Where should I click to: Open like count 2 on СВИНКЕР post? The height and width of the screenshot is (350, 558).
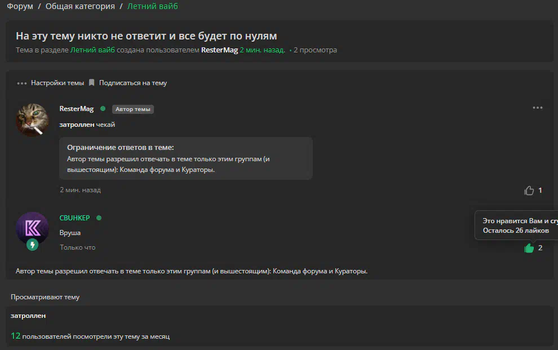[x=540, y=248]
